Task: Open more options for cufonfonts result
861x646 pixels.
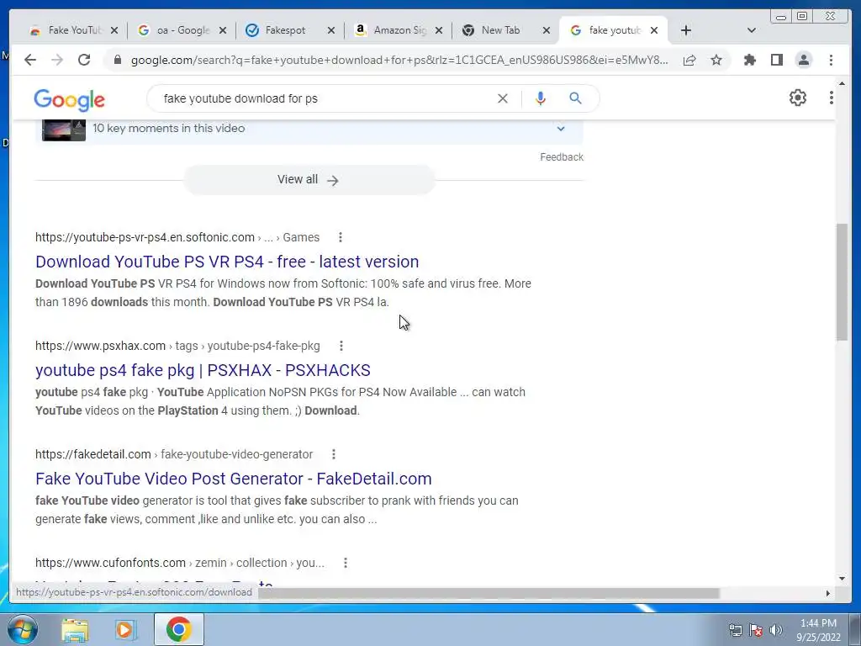Action: pyautogui.click(x=346, y=563)
